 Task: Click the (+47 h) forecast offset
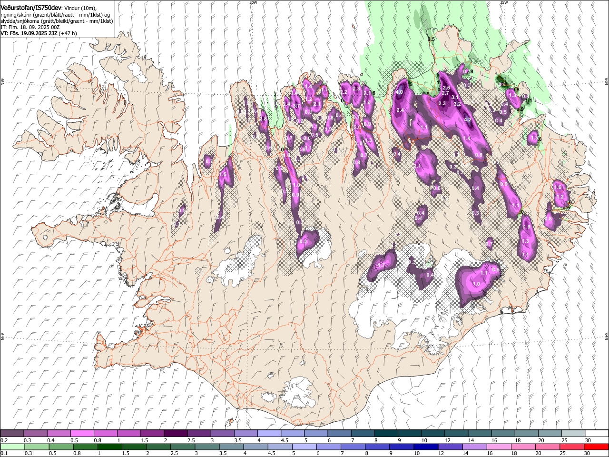click(68, 33)
